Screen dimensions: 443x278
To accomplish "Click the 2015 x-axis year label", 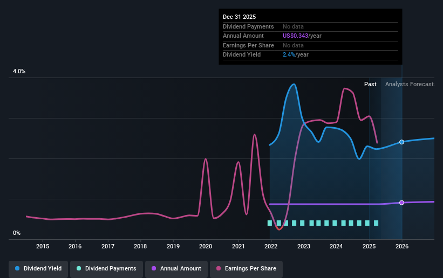I will [43, 246].
